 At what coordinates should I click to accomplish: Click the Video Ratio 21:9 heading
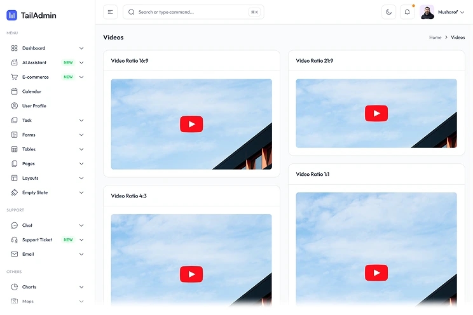(x=315, y=61)
